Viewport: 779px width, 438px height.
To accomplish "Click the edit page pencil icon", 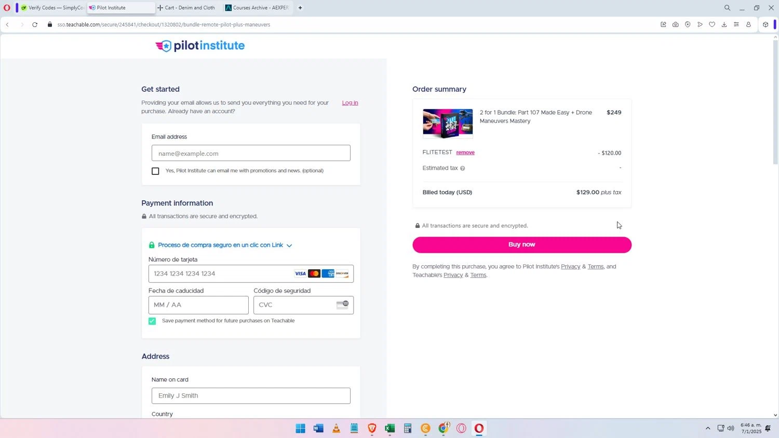I will click(663, 24).
